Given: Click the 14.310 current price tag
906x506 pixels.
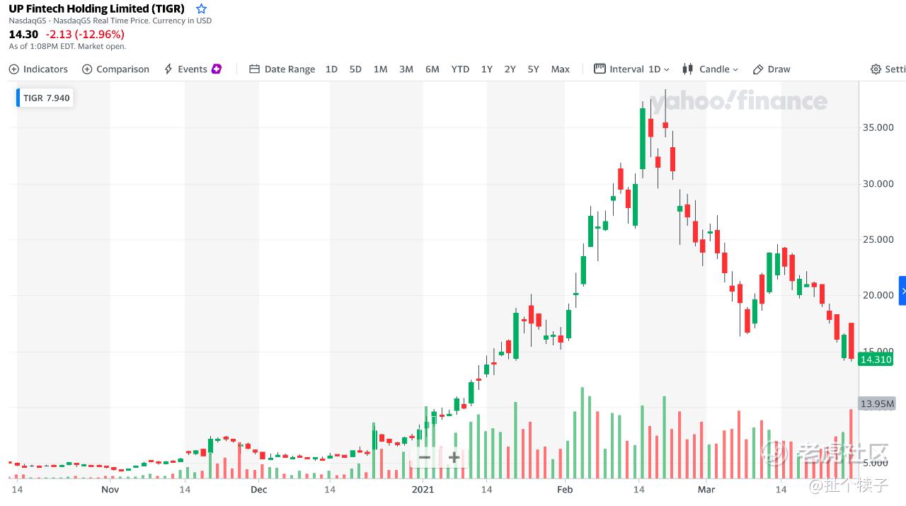Looking at the screenshot, I should 876,360.
